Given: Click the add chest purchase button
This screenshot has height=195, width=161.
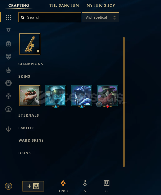Looking at the screenshot, I should pyautogui.click(x=33, y=186).
